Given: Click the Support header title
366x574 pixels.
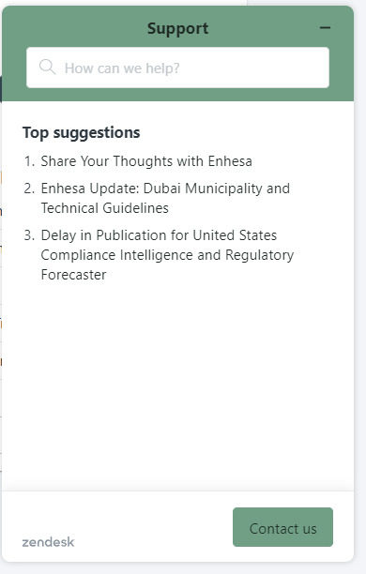Looking at the screenshot, I should click(177, 28).
